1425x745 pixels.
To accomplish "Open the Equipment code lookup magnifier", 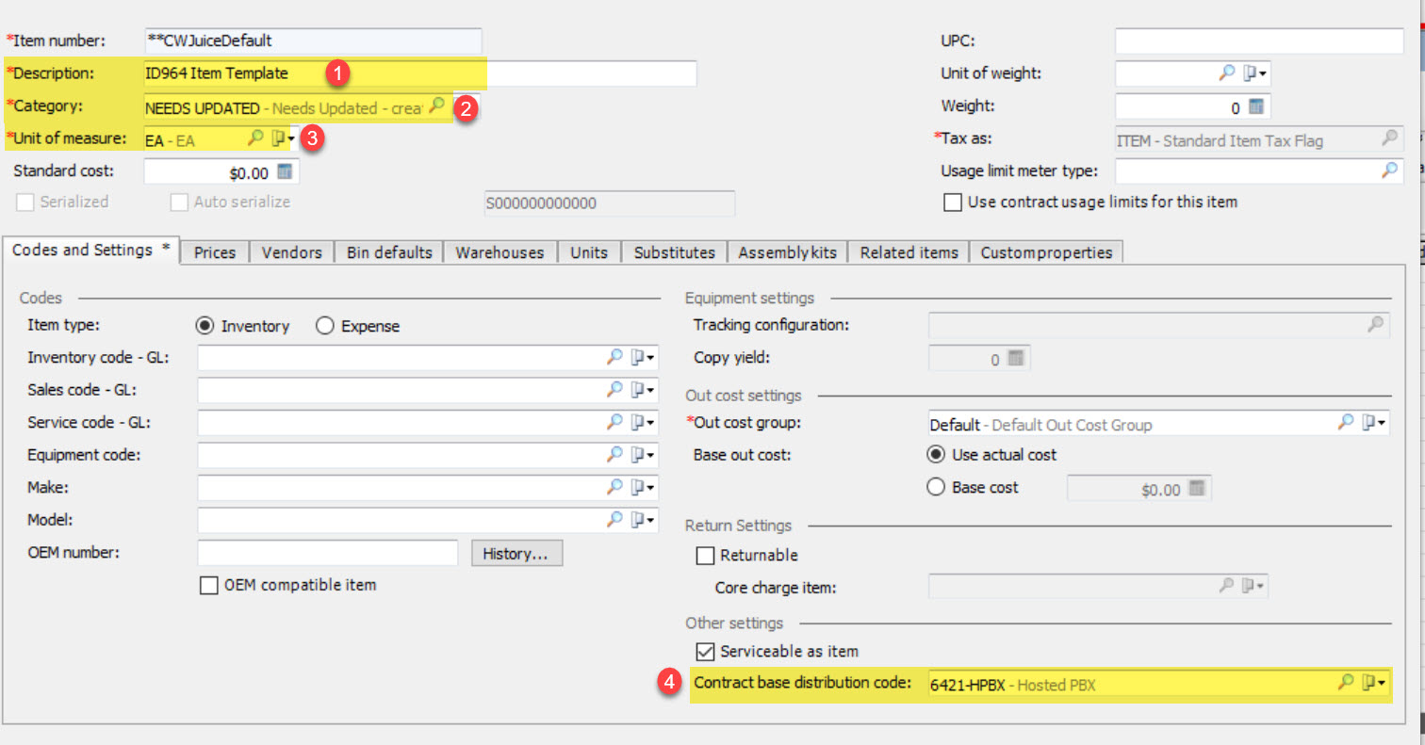I will [x=614, y=455].
